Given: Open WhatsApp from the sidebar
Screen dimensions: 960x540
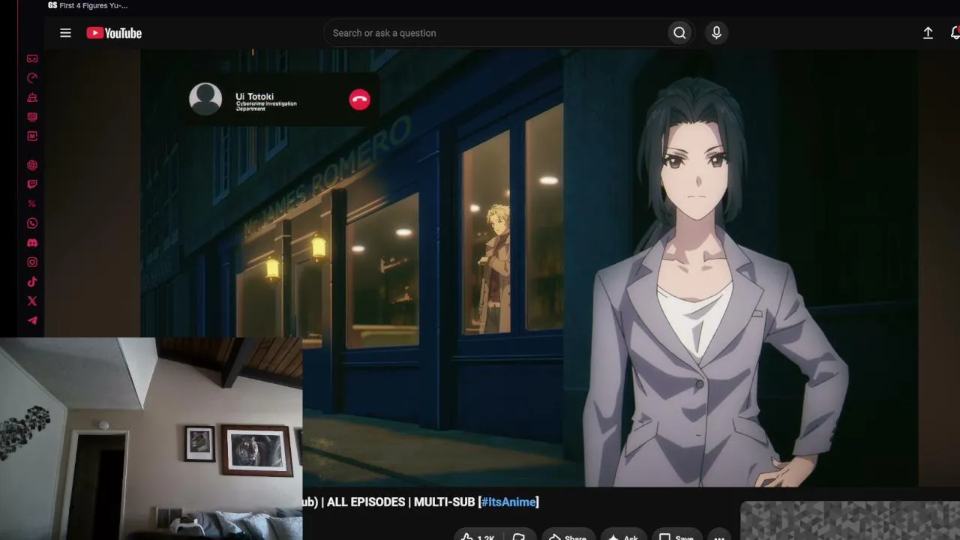Looking at the screenshot, I should tap(32, 223).
